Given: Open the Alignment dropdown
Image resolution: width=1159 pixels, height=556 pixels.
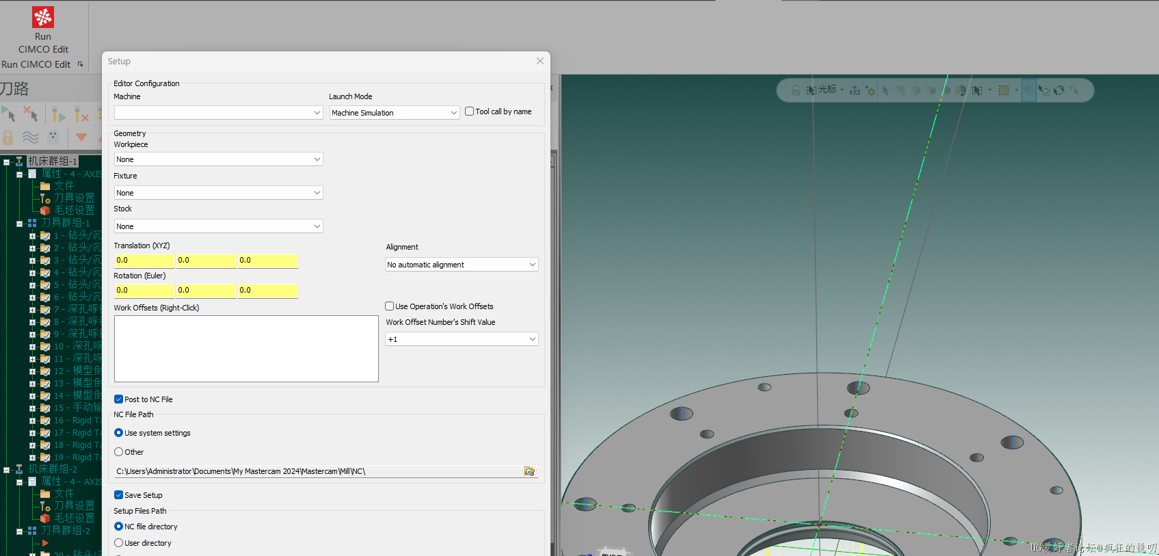Looking at the screenshot, I should pos(462,265).
